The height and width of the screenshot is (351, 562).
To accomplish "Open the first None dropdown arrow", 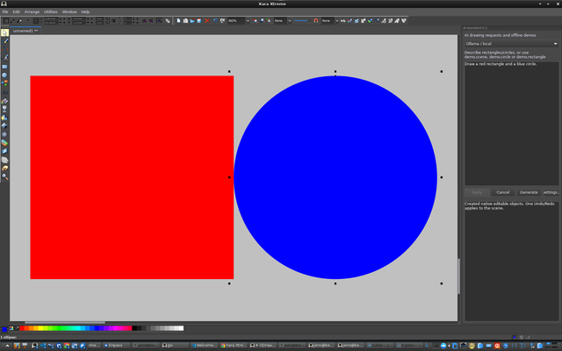I will pyautogui.click(x=290, y=21).
